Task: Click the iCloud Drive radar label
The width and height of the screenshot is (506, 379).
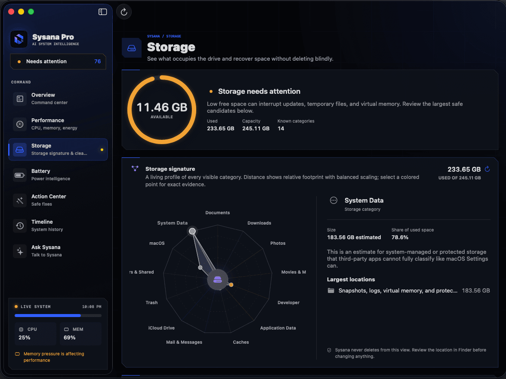Action: (x=161, y=328)
